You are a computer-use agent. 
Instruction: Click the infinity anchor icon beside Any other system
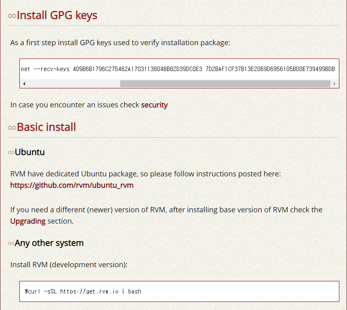click(x=11, y=243)
